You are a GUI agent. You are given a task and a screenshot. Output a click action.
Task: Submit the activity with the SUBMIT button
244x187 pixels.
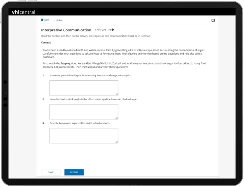tap(74, 172)
